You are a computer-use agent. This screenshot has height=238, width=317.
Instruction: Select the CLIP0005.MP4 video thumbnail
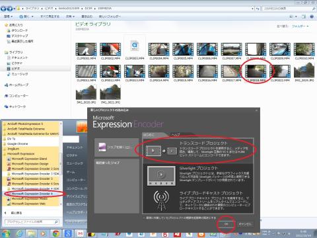[x=183, y=49]
